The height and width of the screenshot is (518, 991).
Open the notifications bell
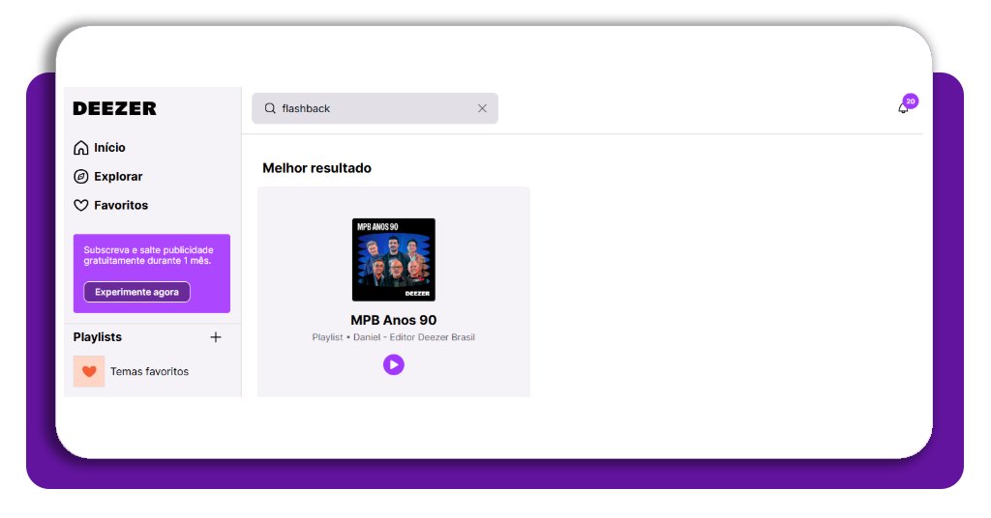click(903, 108)
